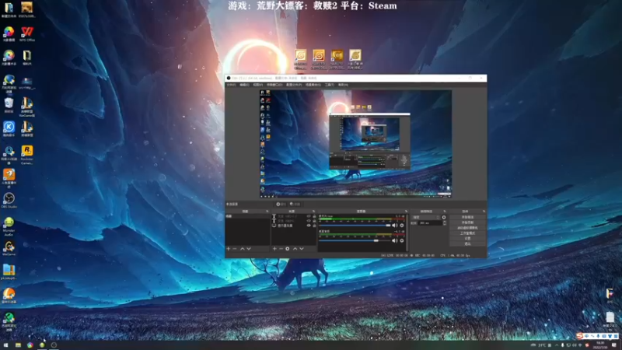Open the Tools (工具) menu in OBS
Screen dimensions: 622x350
[329, 85]
